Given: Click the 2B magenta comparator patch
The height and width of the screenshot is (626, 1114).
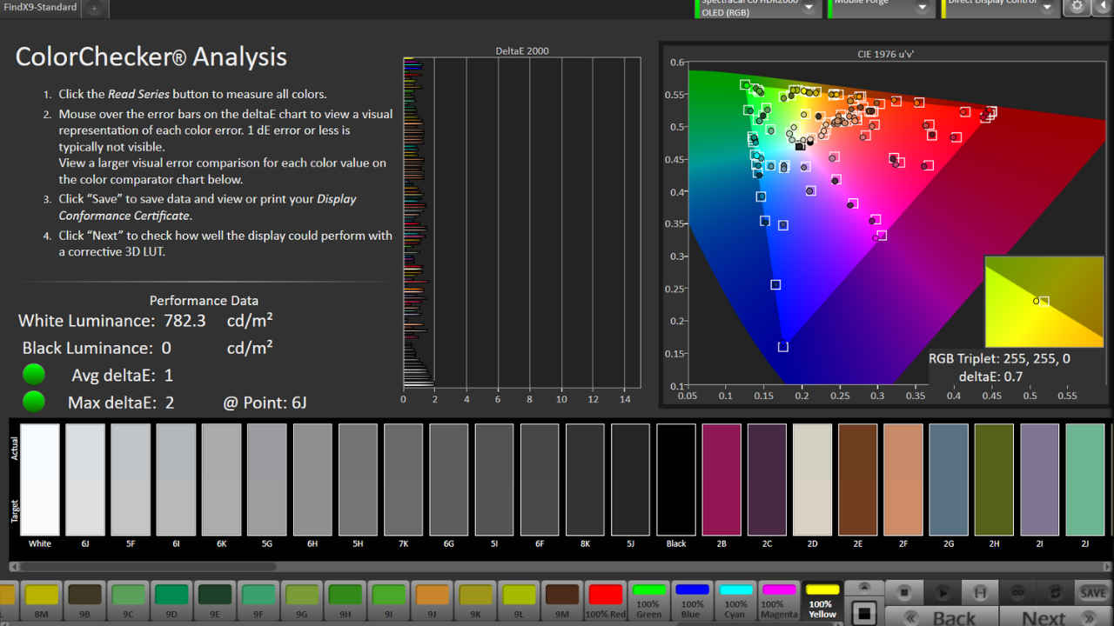Looking at the screenshot, I should pyautogui.click(x=721, y=479).
